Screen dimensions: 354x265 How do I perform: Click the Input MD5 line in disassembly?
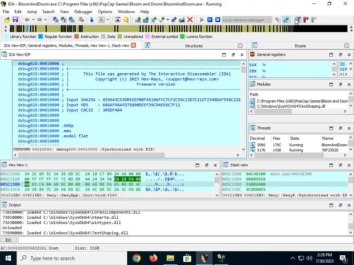pyautogui.click(x=123, y=105)
